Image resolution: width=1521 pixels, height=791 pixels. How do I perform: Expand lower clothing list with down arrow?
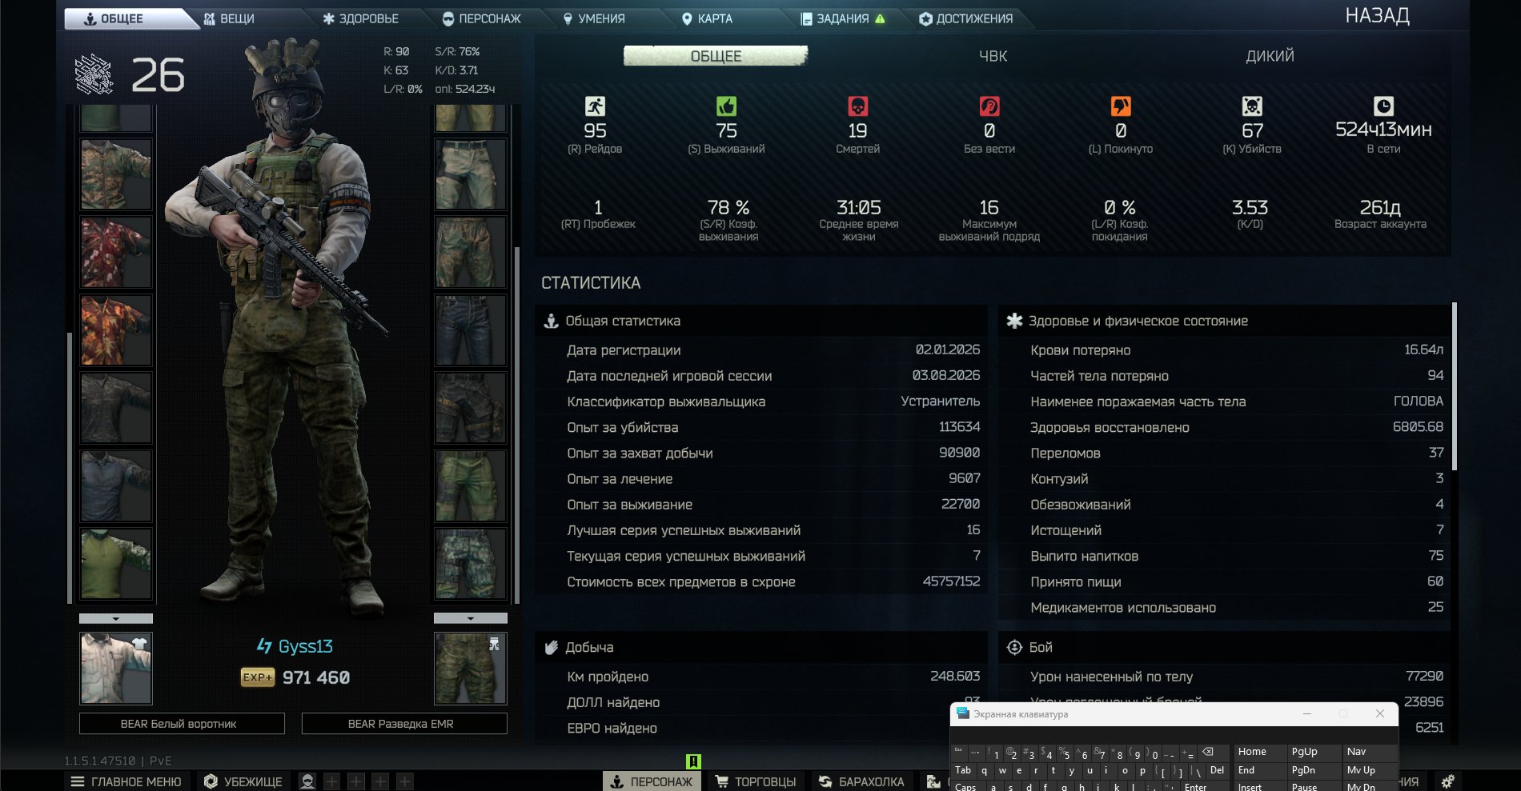click(471, 618)
